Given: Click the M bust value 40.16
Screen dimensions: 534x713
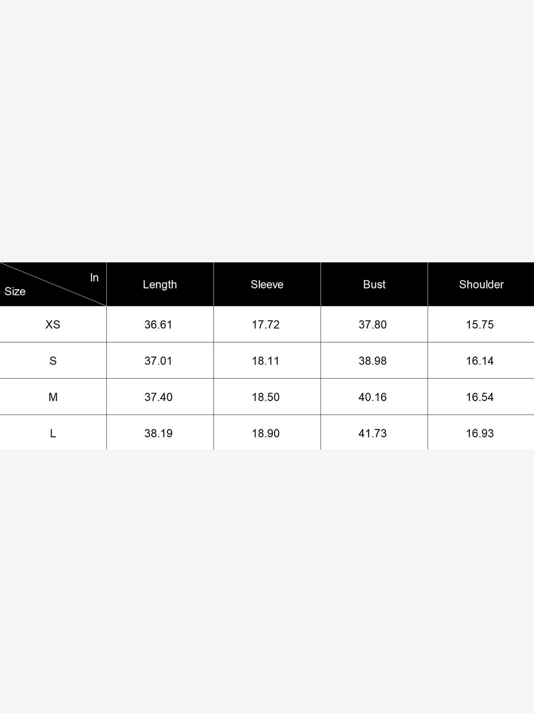Looking at the screenshot, I should (372, 397).
